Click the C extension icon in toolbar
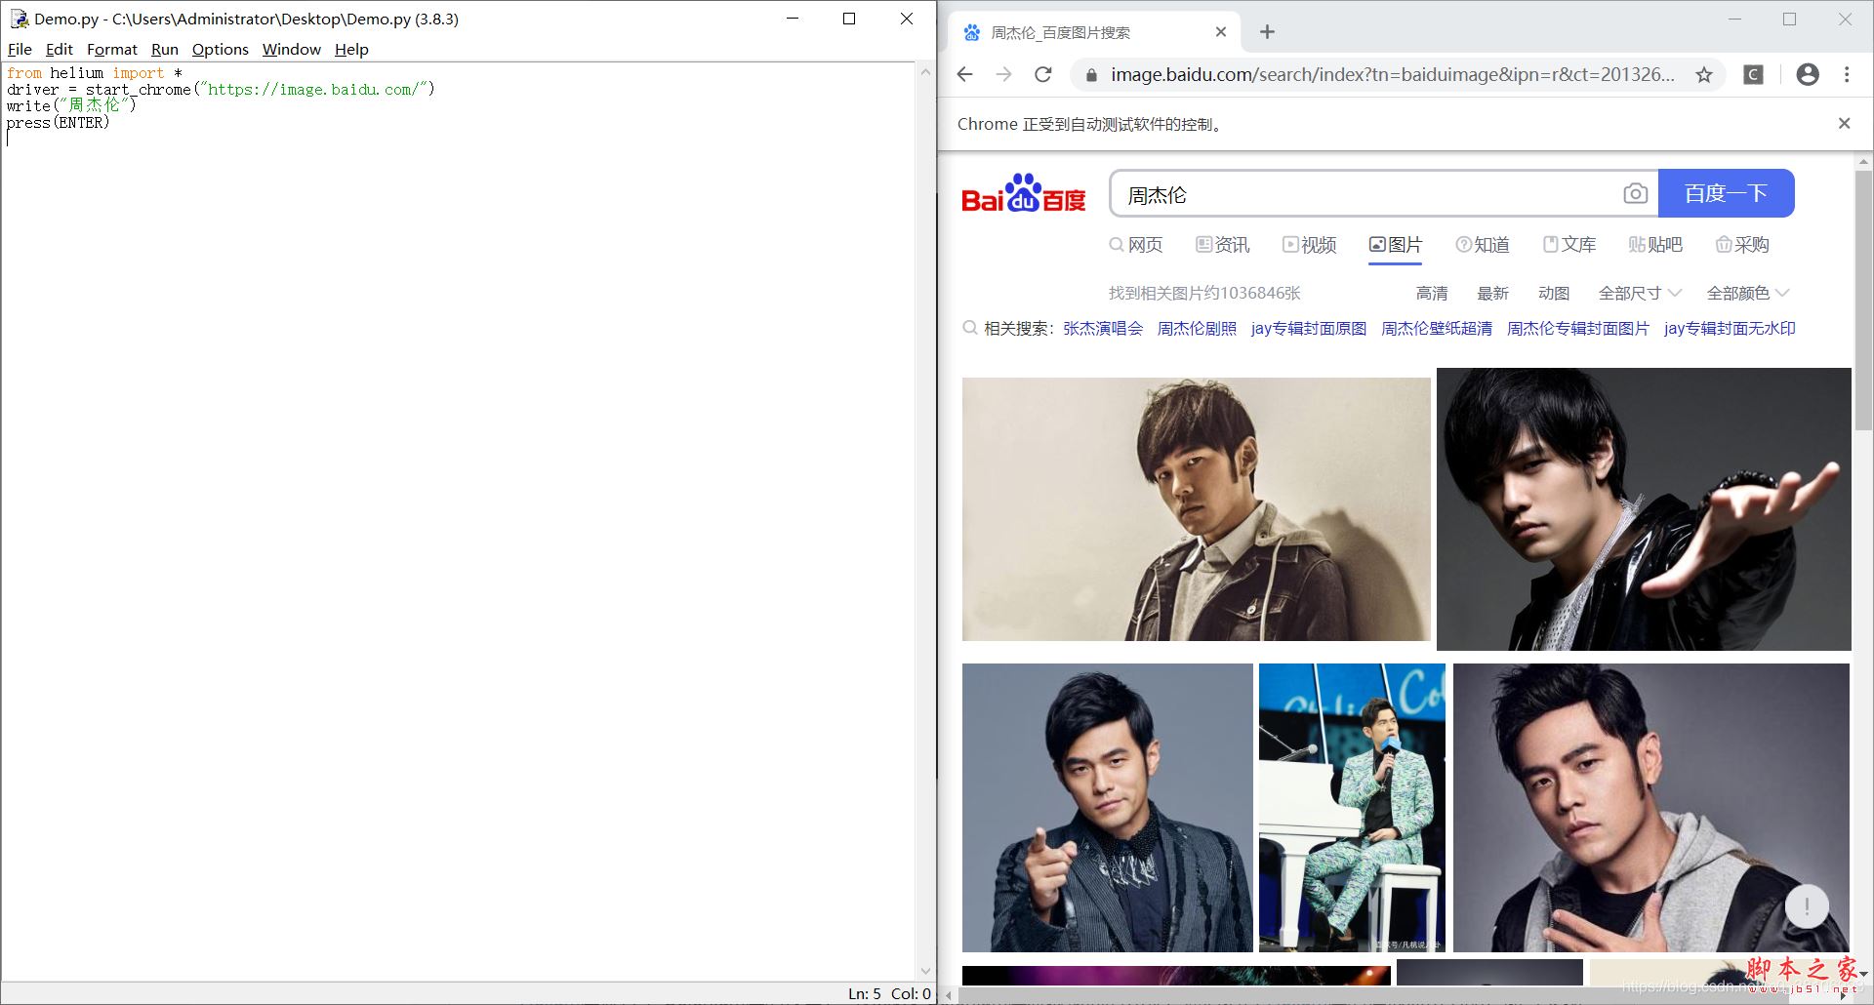Viewport: 1874px width, 1005px height. tap(1754, 73)
